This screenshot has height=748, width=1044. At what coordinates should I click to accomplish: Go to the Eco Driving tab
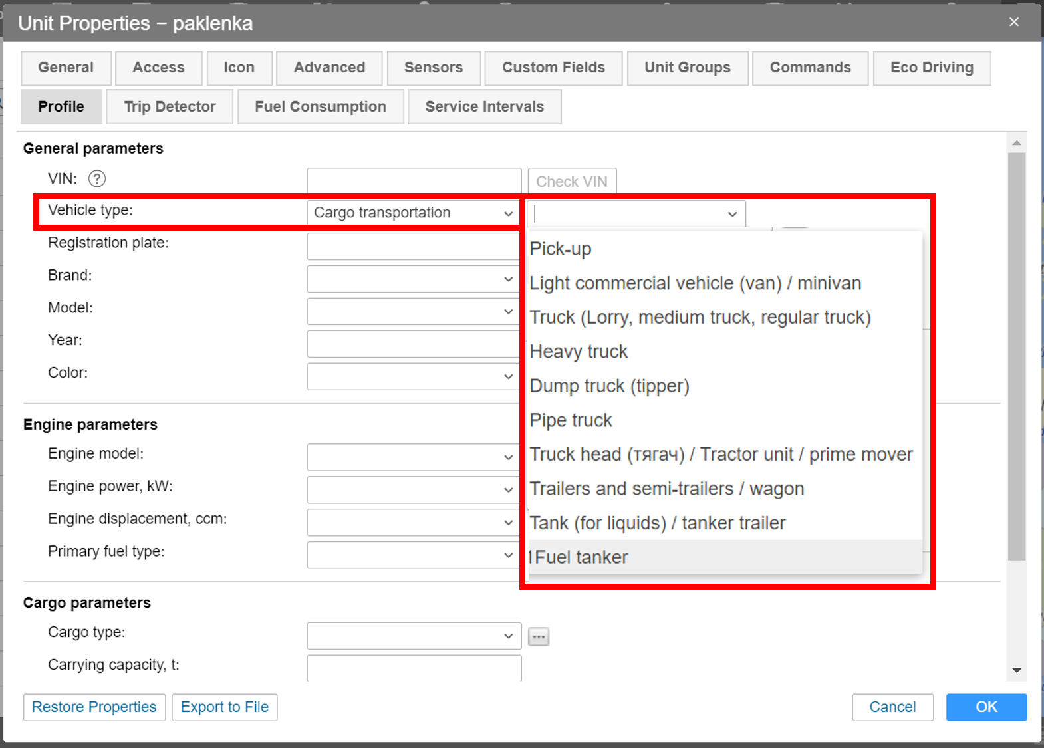pyautogui.click(x=931, y=68)
